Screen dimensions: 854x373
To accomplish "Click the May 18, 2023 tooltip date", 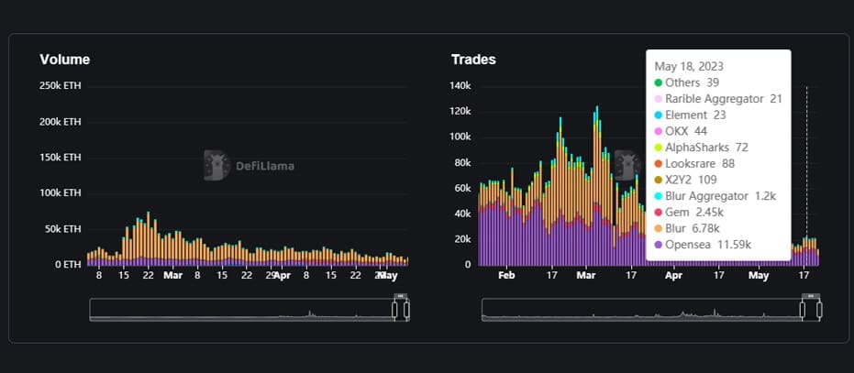I will pyautogui.click(x=689, y=66).
